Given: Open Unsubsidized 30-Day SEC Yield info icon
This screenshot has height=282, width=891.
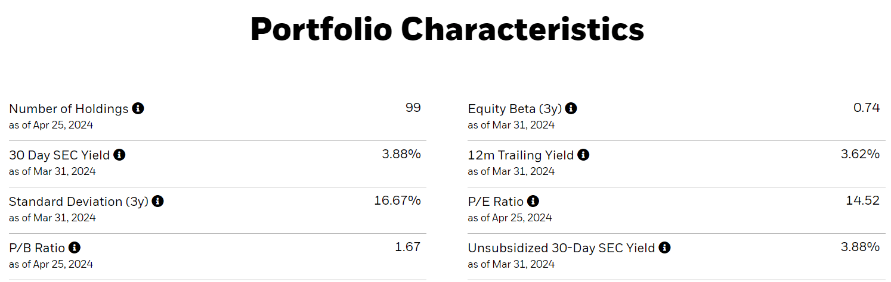Looking at the screenshot, I should coord(664,248).
